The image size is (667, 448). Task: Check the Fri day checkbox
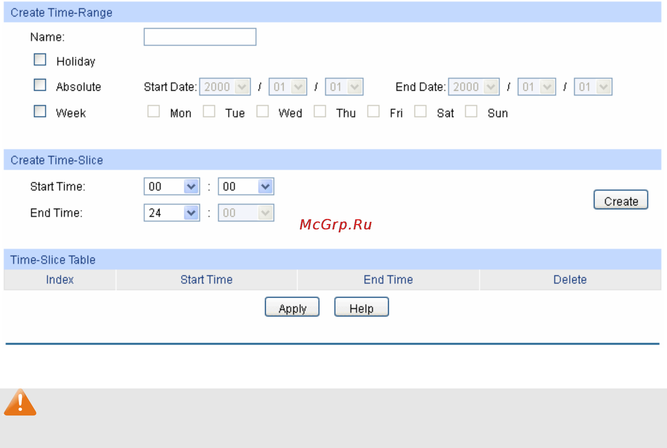tap(373, 111)
